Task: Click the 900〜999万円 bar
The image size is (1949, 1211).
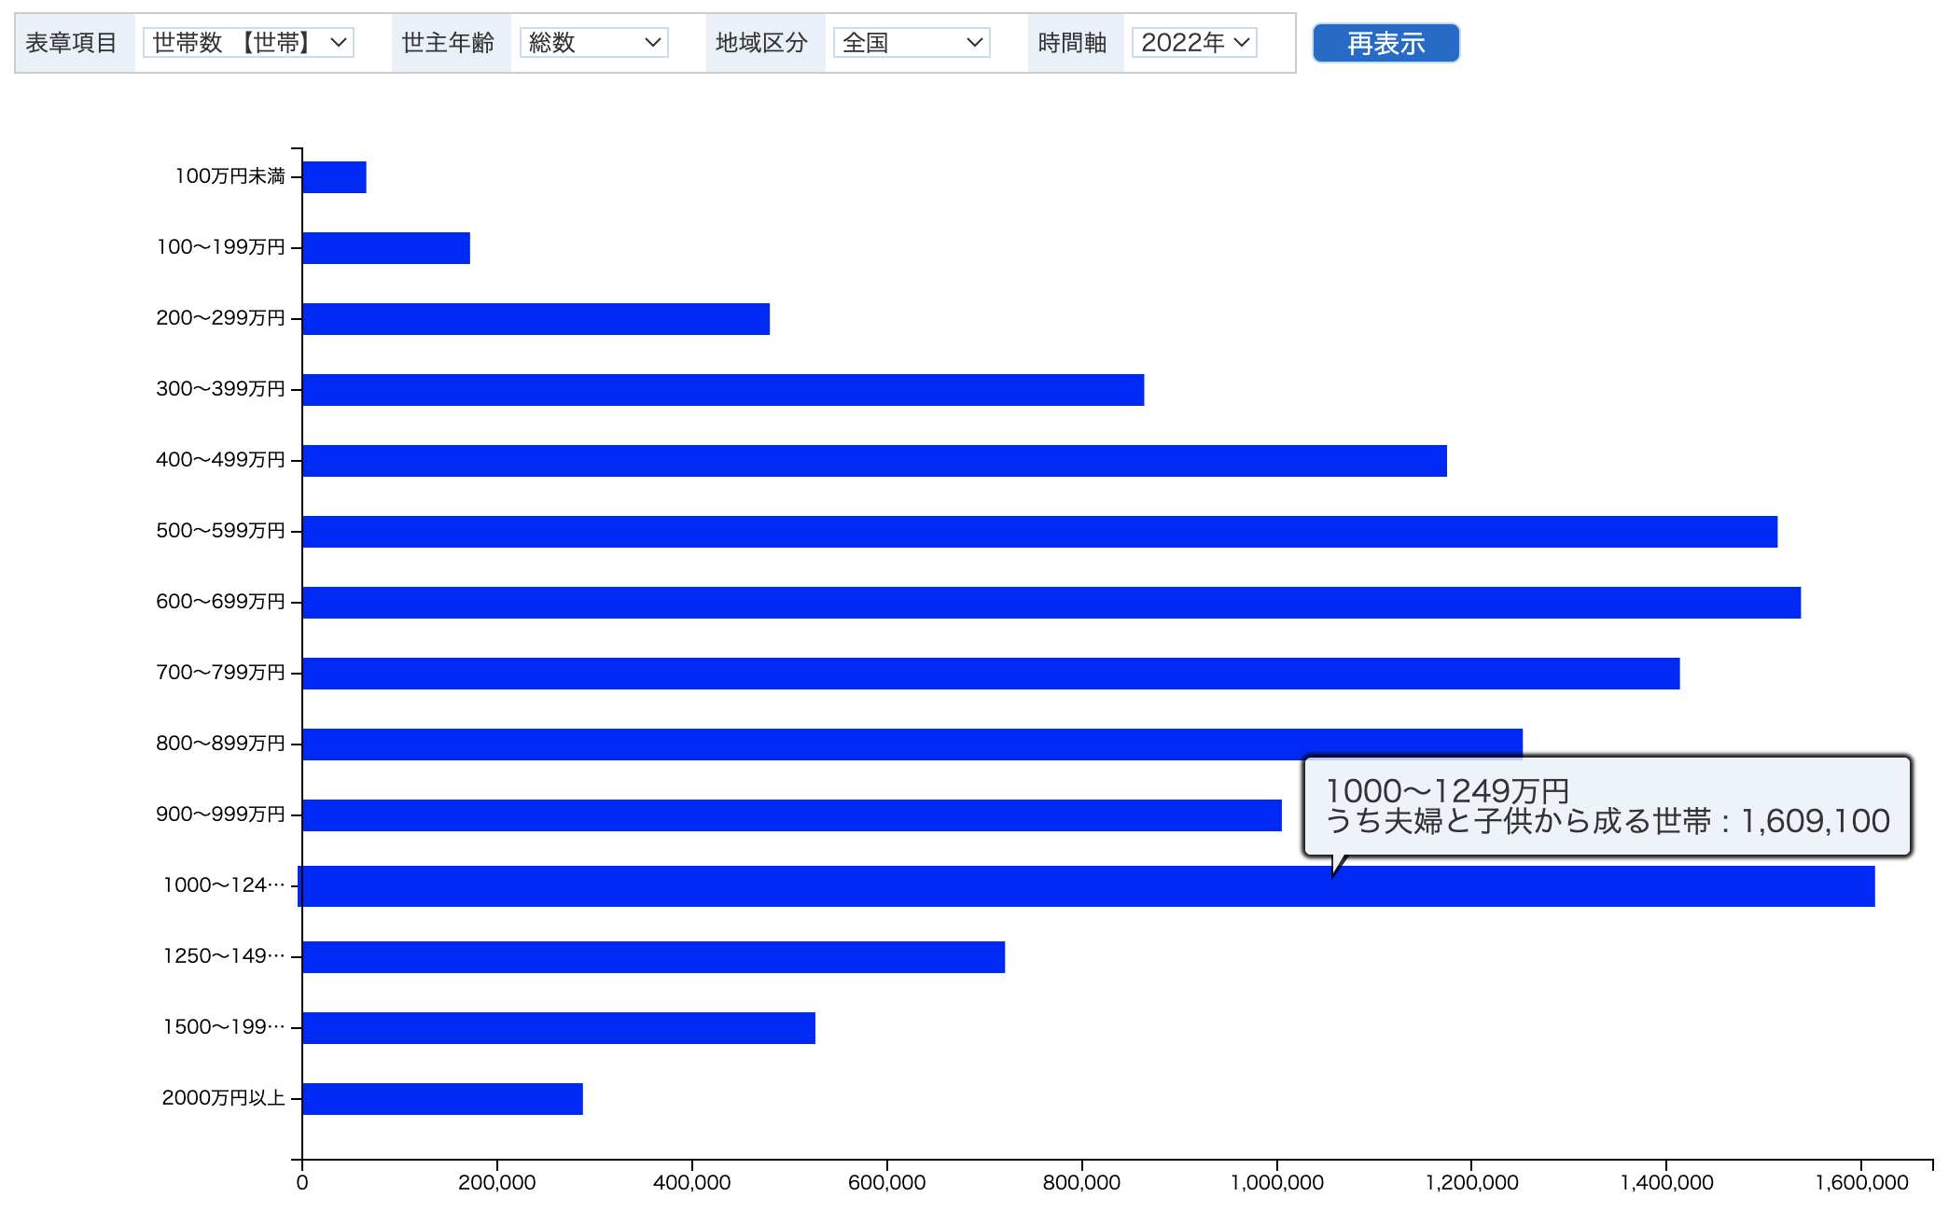Action: (x=791, y=815)
